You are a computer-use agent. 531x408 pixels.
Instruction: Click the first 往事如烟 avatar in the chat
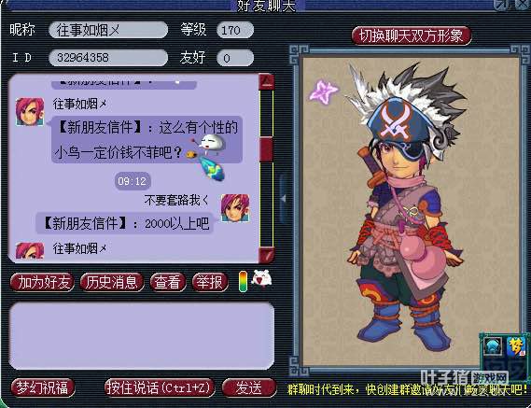(x=30, y=112)
